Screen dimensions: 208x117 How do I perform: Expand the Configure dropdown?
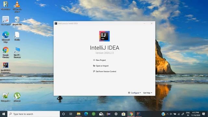(x=134, y=93)
